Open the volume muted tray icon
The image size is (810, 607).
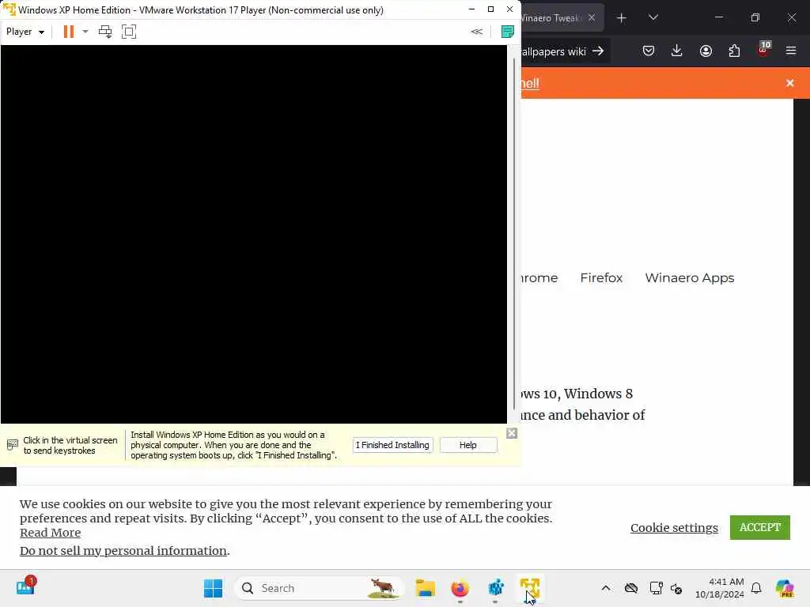677,588
